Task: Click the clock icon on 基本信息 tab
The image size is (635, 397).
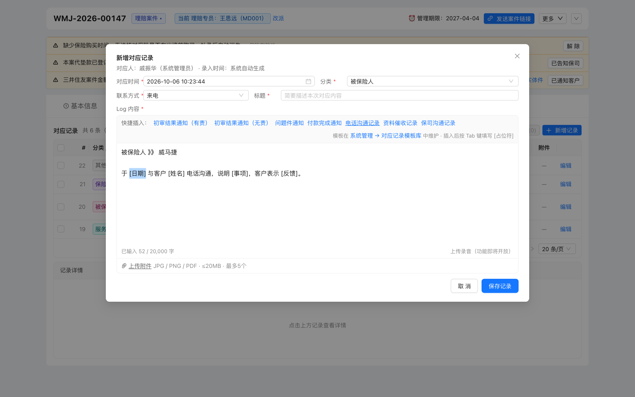Action: click(66, 106)
